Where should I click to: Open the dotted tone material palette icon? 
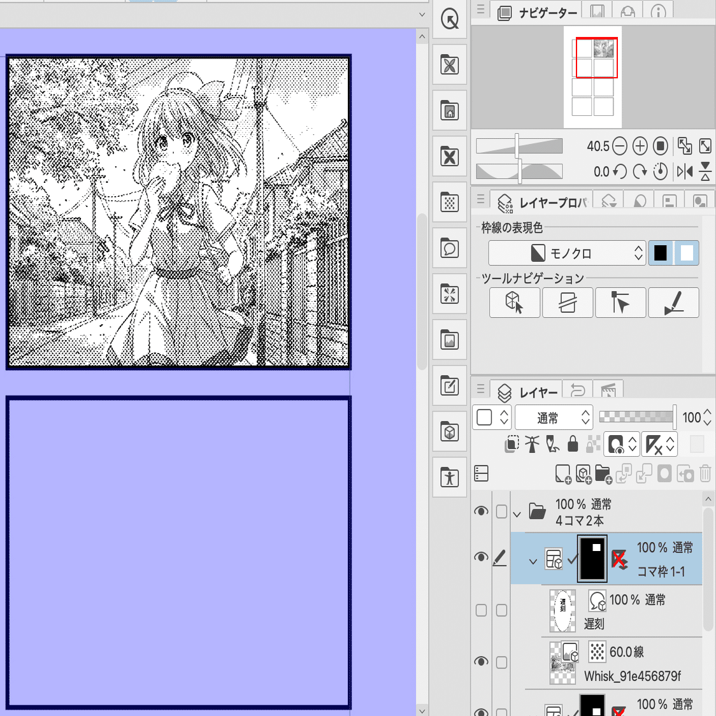click(x=450, y=203)
